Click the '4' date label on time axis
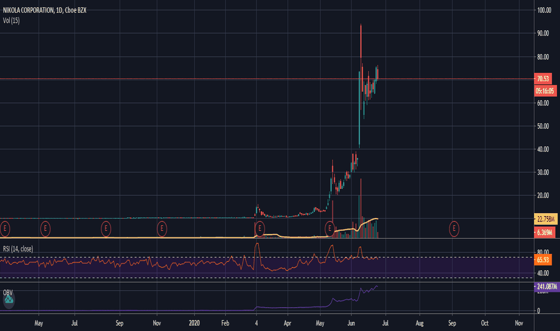Image resolution: width=560 pixels, height=331 pixels. click(x=256, y=323)
